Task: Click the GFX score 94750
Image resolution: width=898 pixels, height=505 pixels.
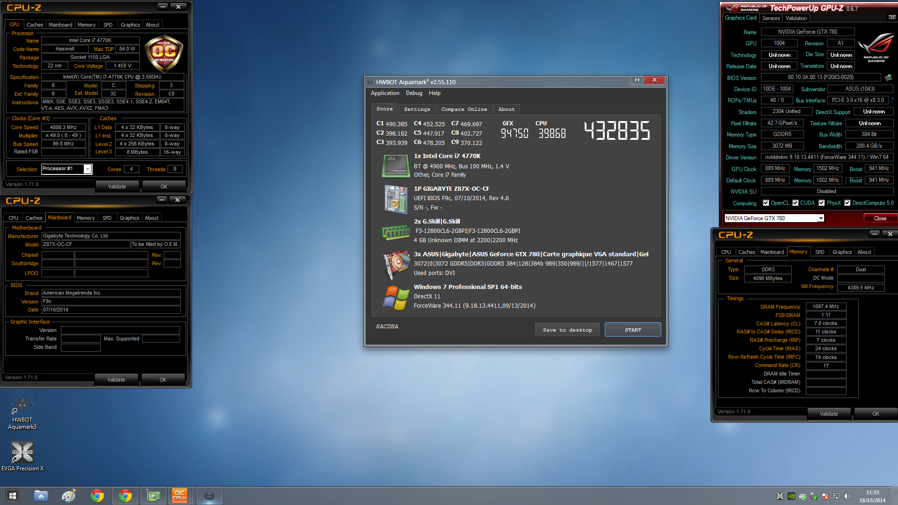Action: [514, 134]
